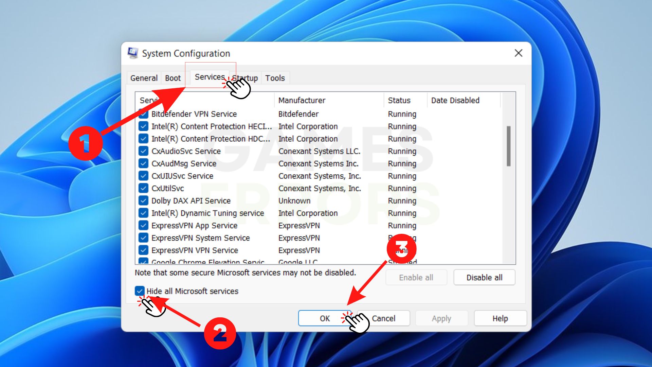652x367 pixels.
Task: Switch to the General tab
Action: 144,78
